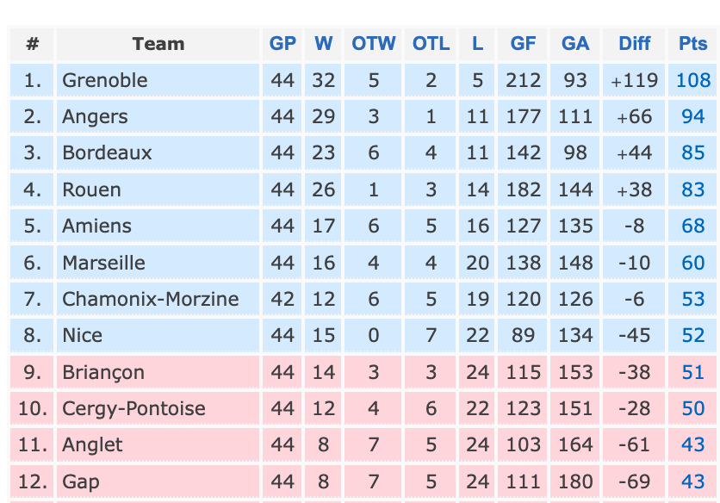
Task: Sort table by GP column header
Action: 282,44
